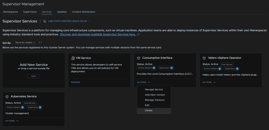Click the ADD button for new service
Viewport: 269px width, 130px height.
click(34, 76)
